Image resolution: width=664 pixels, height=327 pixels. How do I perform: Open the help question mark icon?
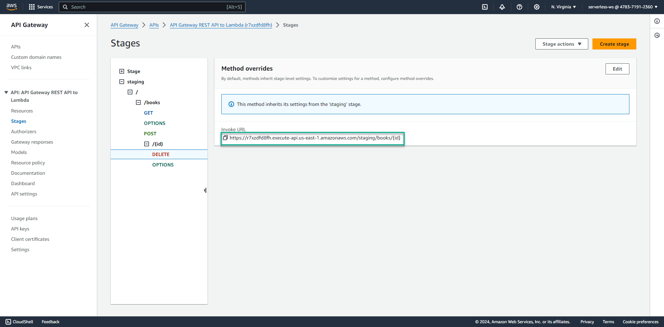(519, 7)
